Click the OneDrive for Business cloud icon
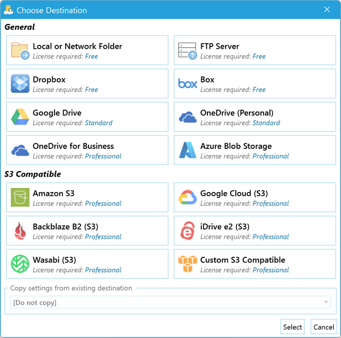The height and width of the screenshot is (338, 341). click(x=20, y=151)
